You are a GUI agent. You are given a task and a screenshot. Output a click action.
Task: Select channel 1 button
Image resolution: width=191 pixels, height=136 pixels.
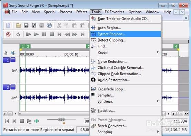(x=7, y=60)
